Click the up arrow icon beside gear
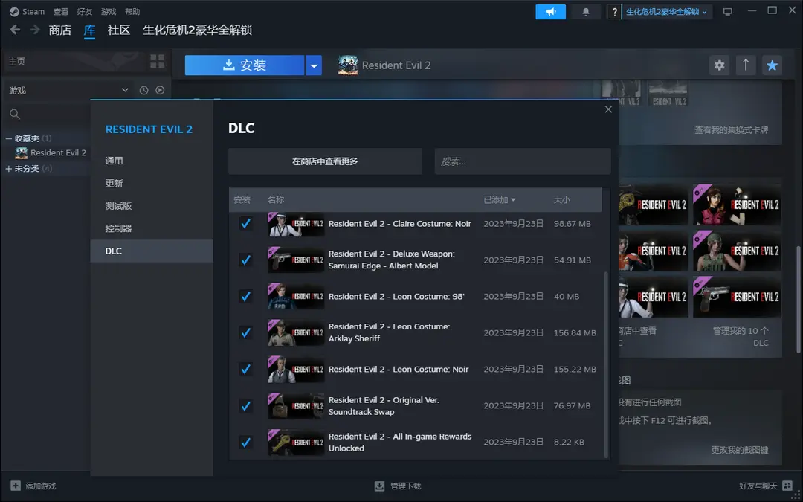803x502 pixels. coord(746,65)
